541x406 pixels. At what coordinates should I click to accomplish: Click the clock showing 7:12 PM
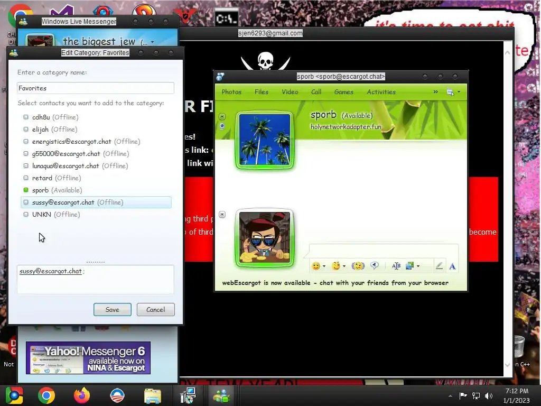tap(517, 391)
